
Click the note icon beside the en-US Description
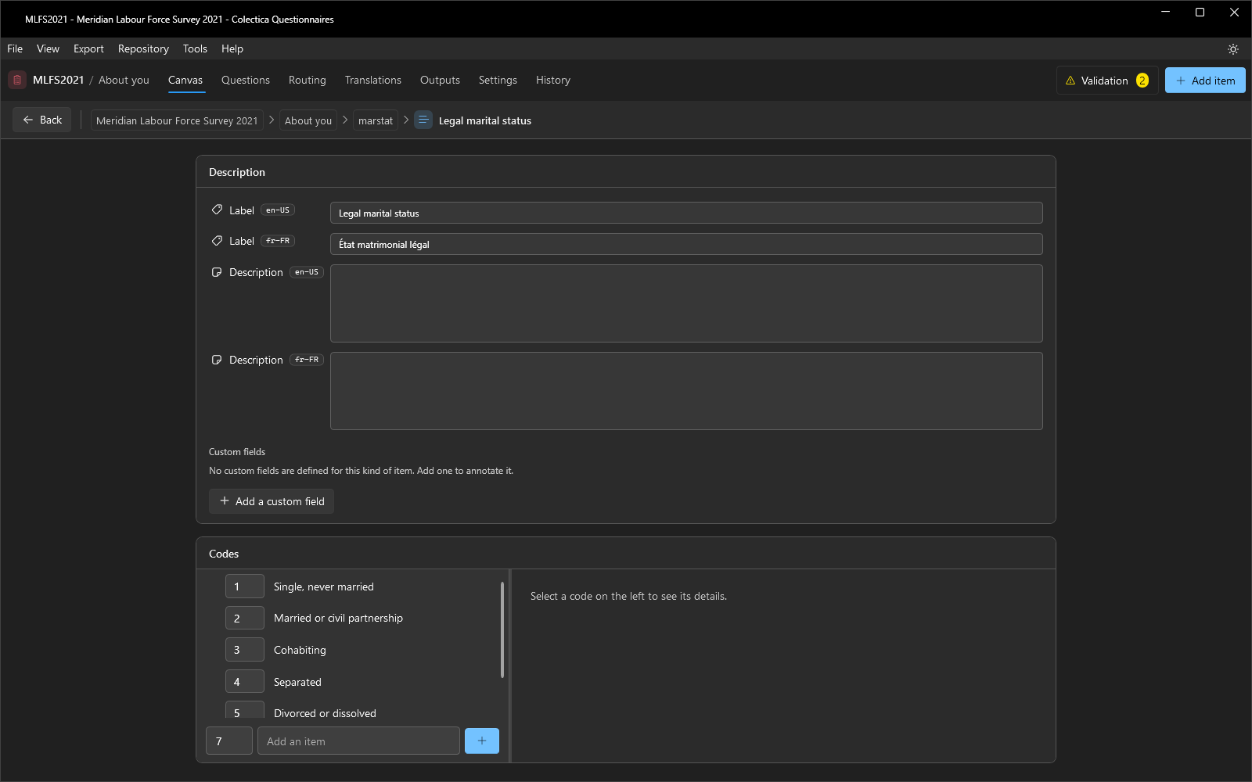pyautogui.click(x=217, y=272)
